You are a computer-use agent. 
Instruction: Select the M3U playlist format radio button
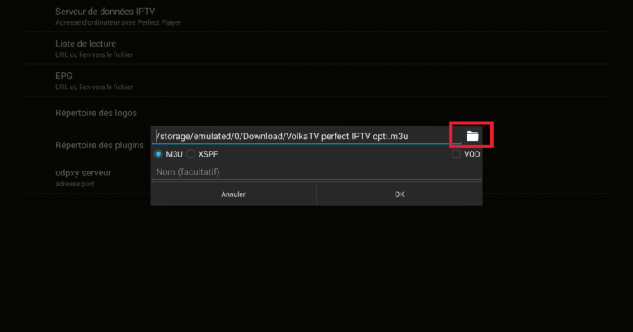(x=158, y=154)
